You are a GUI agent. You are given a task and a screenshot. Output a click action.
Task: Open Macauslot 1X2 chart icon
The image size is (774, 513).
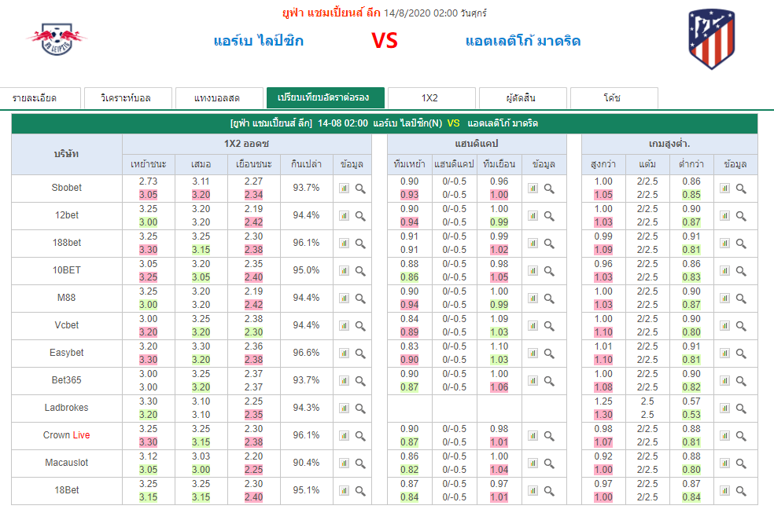tap(344, 464)
